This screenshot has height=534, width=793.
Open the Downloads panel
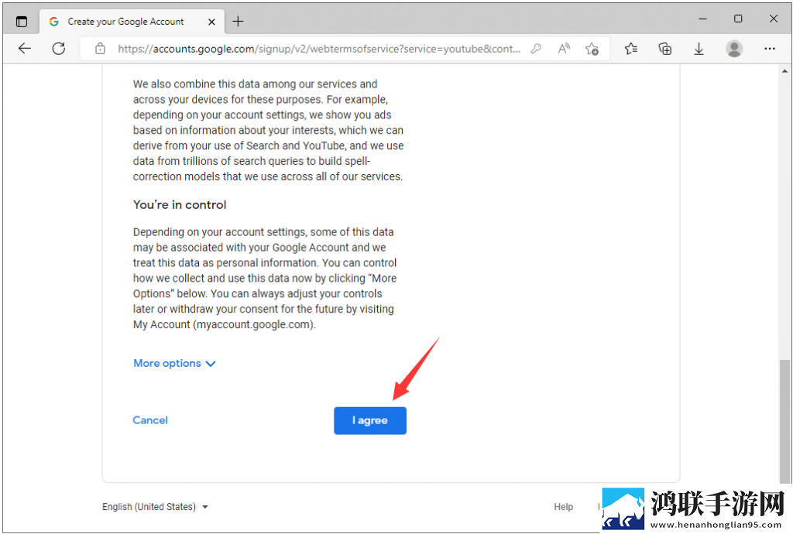[x=699, y=49]
